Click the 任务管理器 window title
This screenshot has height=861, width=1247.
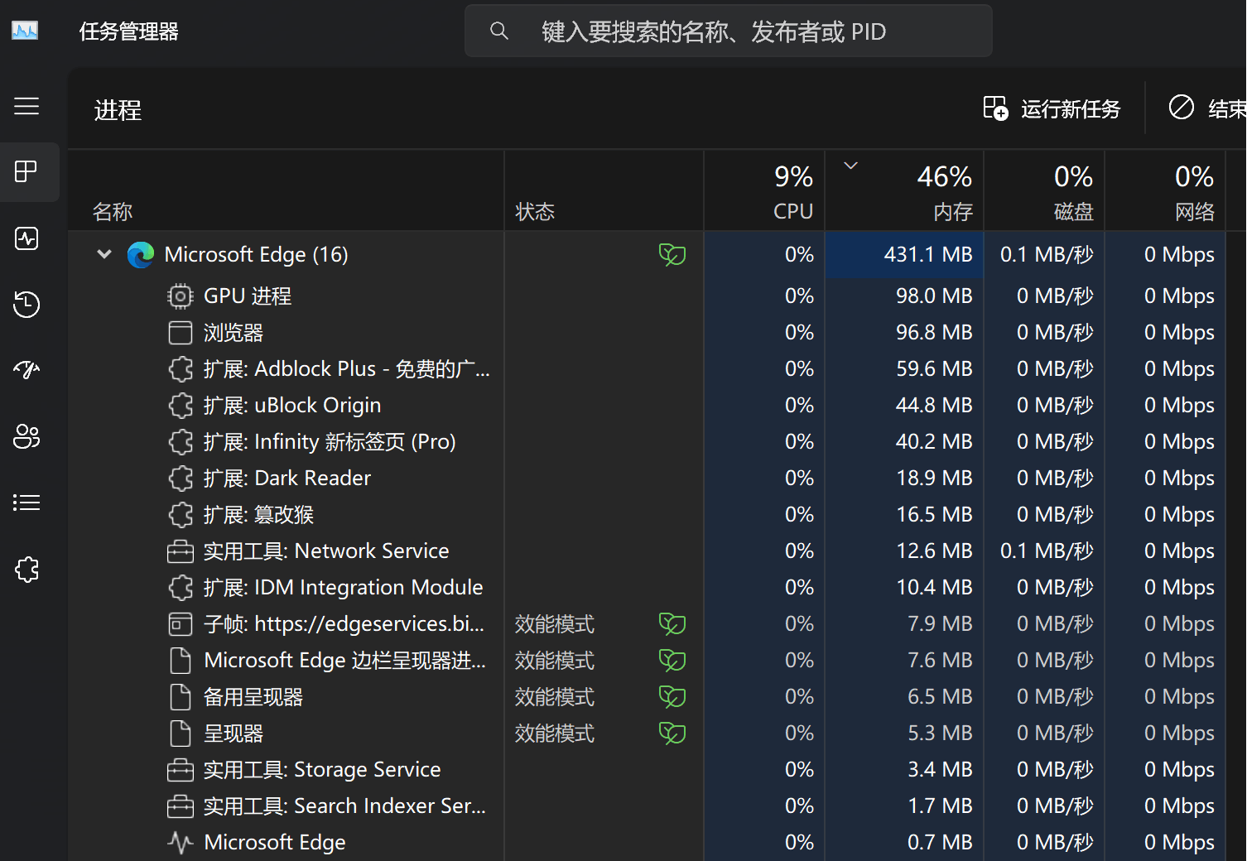click(129, 31)
